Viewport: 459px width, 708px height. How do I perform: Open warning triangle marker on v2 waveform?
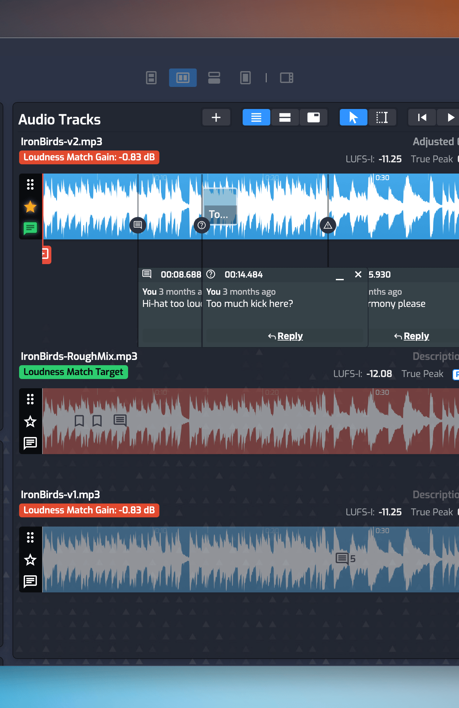coord(328,225)
